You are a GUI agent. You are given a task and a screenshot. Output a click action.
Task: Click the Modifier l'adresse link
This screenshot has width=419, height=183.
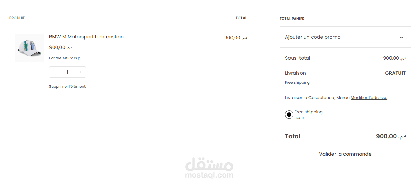pyautogui.click(x=369, y=98)
